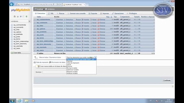Click Desmarcar todos link
Viewport: 184px width, 103px height.
click(55, 58)
